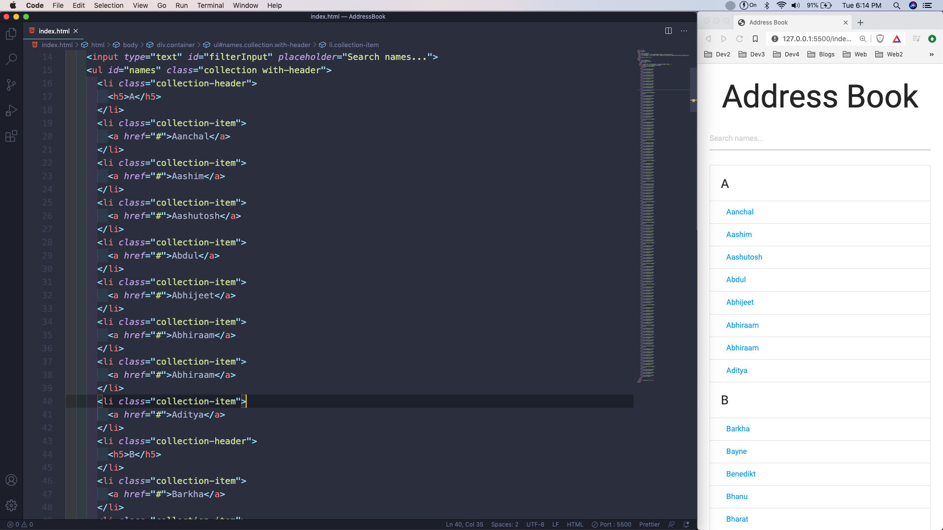This screenshot has width=943, height=530.
Task: Open the Explorer view in the activity bar
Action: (11, 34)
